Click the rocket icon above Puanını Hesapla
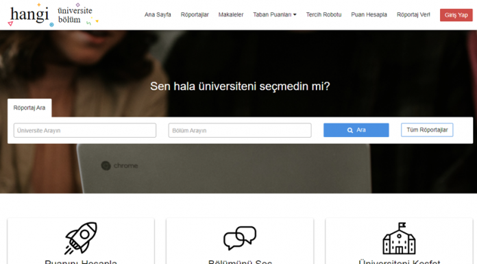This screenshot has width=477, height=264. click(x=81, y=238)
